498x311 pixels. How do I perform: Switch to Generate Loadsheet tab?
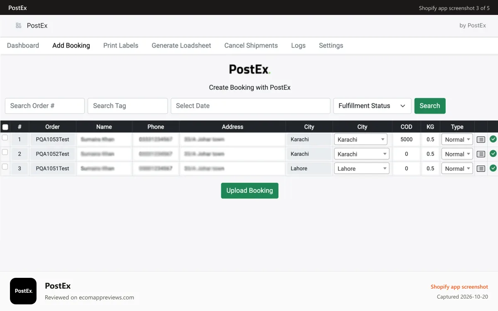[x=181, y=46]
